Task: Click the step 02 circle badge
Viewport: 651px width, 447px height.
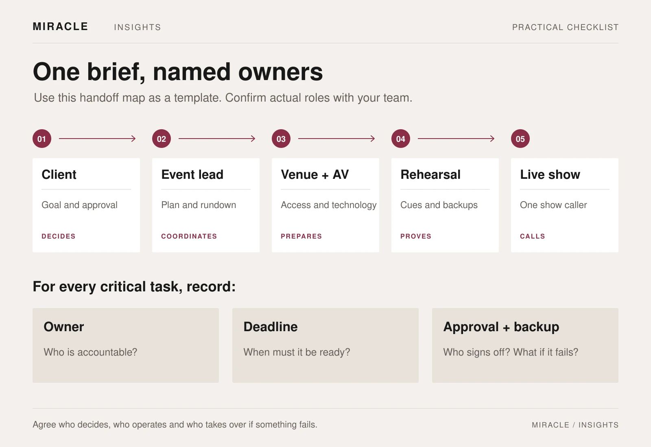Action: 162,139
